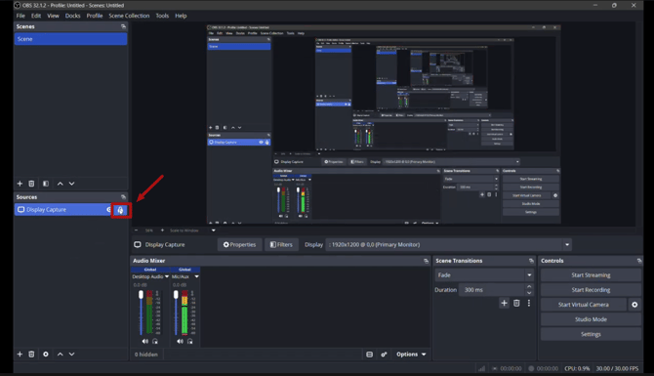Image resolution: width=654 pixels, height=376 pixels.
Task: Open Display monitor selection dropdown
Action: pyautogui.click(x=449, y=245)
